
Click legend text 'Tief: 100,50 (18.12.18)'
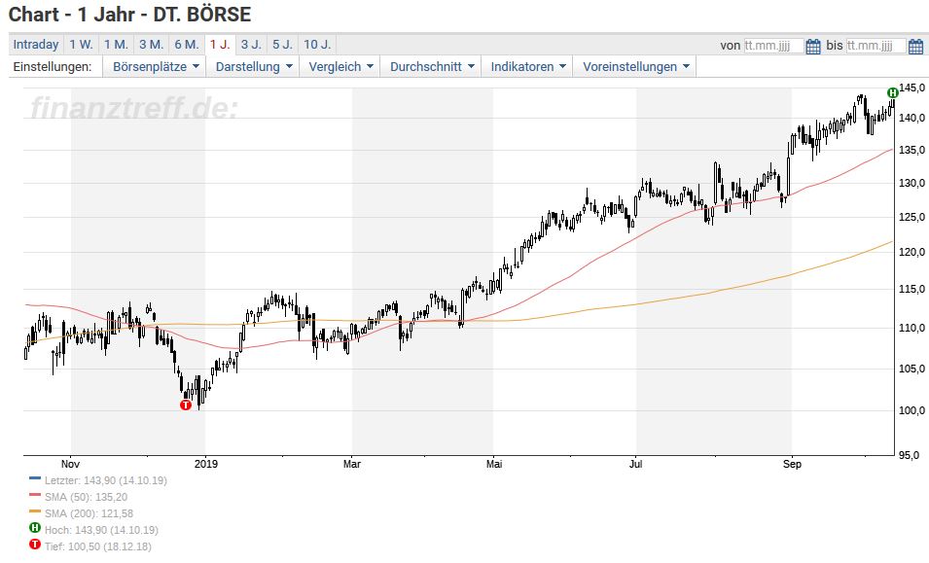(97, 547)
